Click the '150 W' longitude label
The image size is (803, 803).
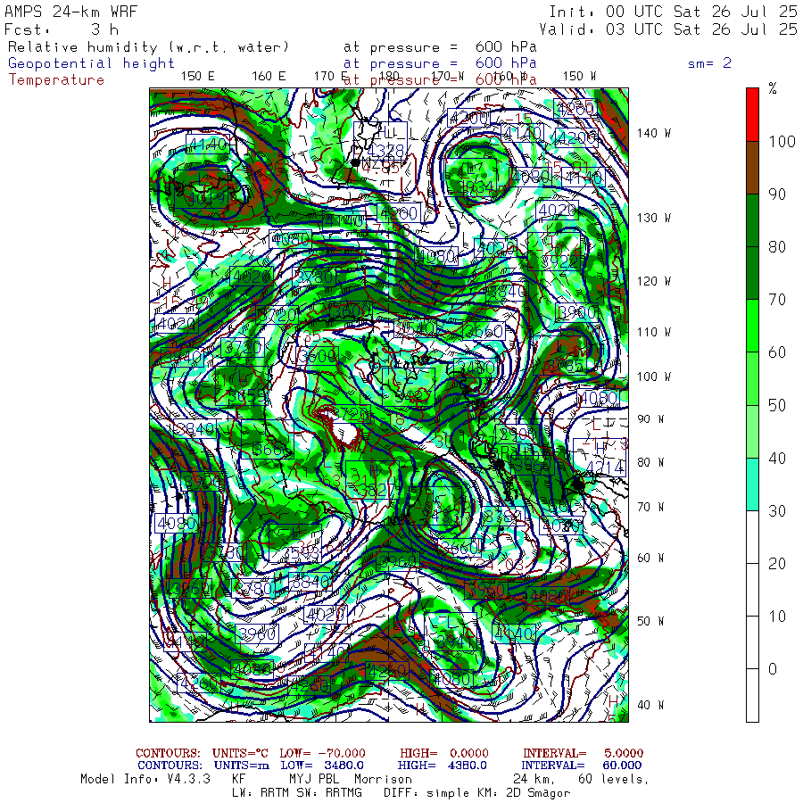pos(579,77)
